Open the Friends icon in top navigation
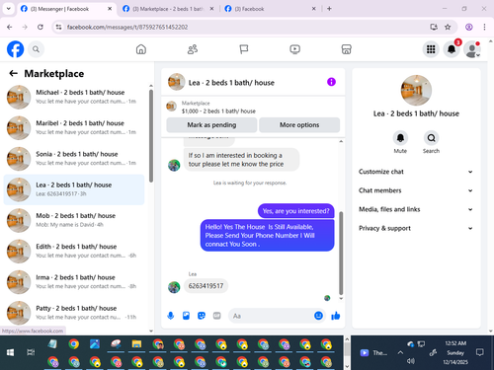This screenshot has height=370, width=494. pos(193,49)
